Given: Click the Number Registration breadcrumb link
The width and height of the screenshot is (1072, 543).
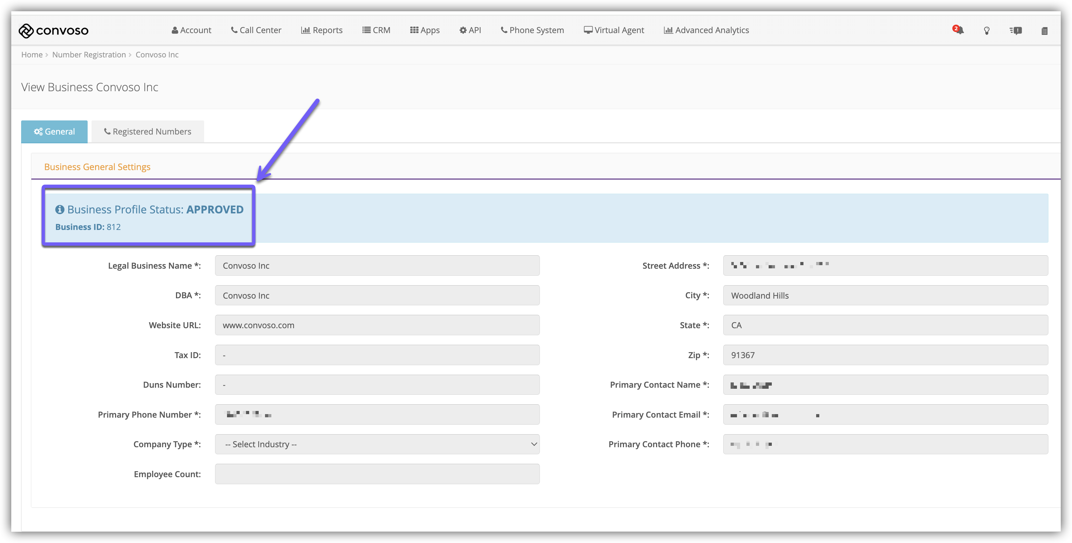Looking at the screenshot, I should pos(89,55).
